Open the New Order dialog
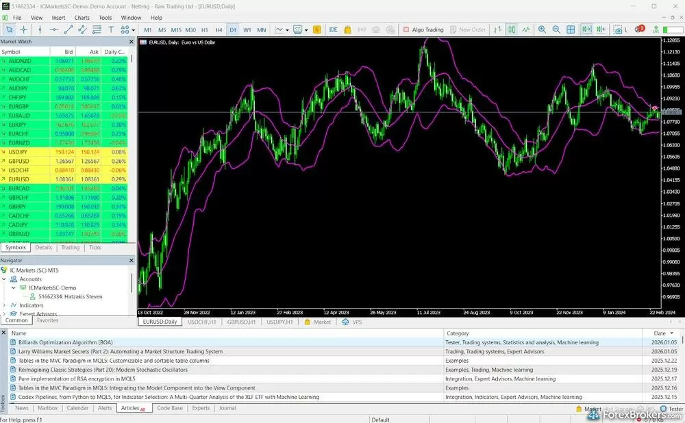Image resolution: width=685 pixels, height=423 pixels. (x=472, y=29)
